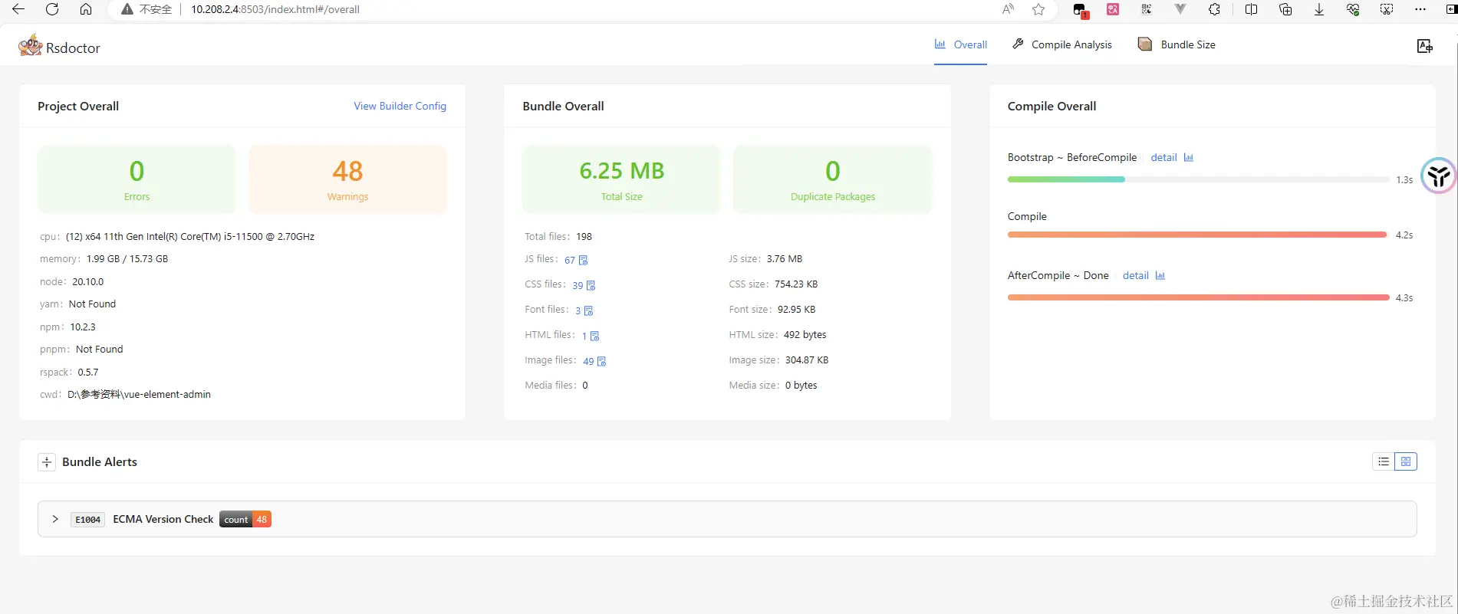Open the CSS files list icon beside 39

click(591, 285)
